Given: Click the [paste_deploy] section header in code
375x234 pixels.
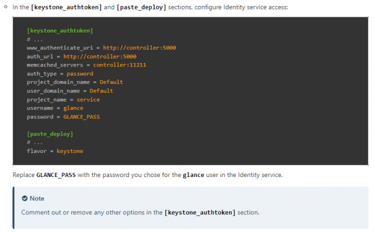Looking at the screenshot, I should (x=50, y=134).
